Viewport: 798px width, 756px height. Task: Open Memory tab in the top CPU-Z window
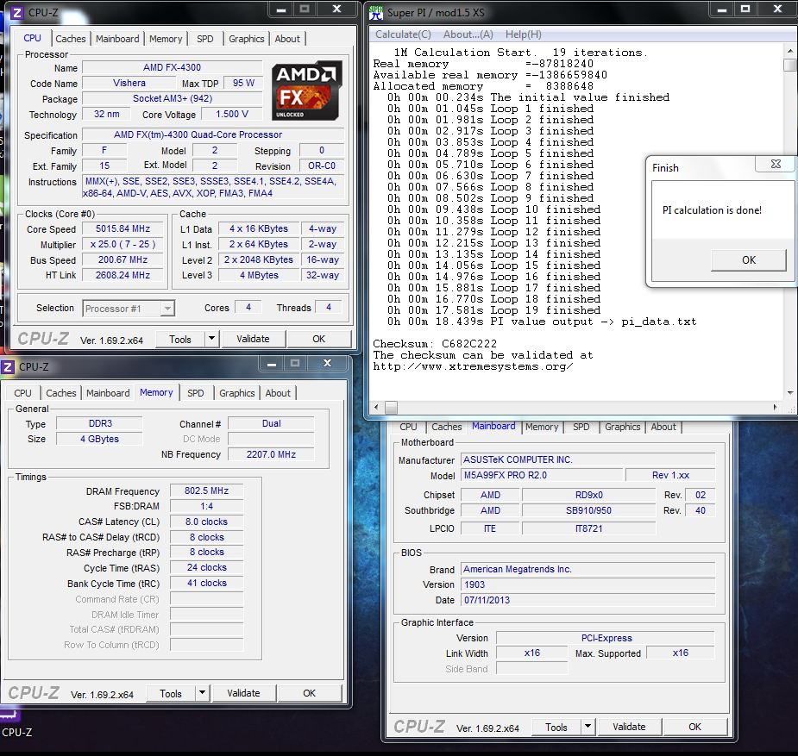pyautogui.click(x=166, y=39)
